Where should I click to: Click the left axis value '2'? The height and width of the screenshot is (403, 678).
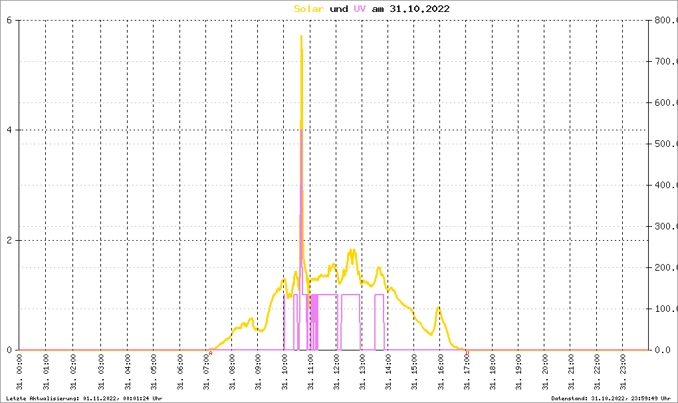click(9, 241)
